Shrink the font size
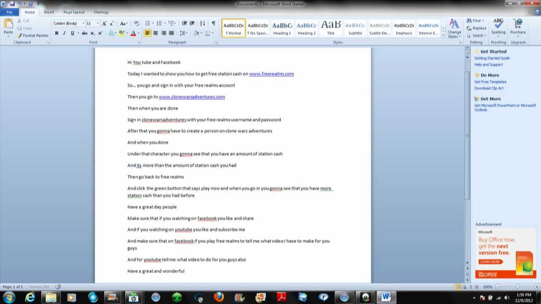 tap(112, 24)
